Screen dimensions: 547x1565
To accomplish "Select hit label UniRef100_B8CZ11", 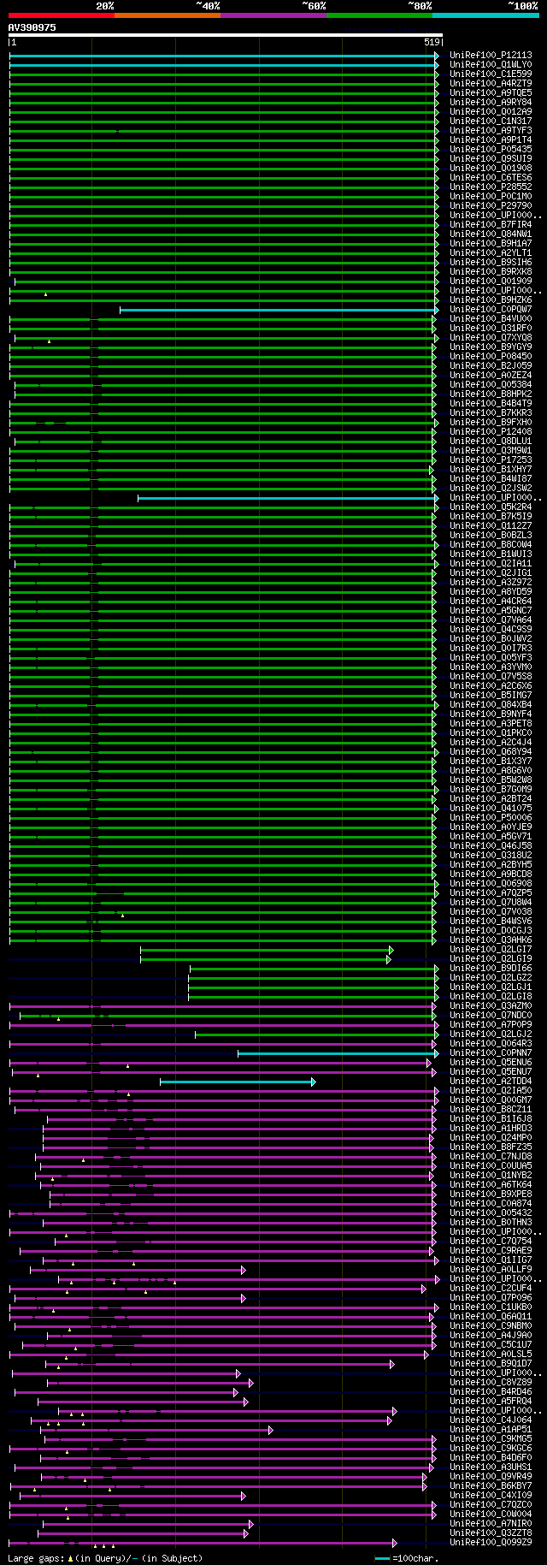I will point(491,1110).
